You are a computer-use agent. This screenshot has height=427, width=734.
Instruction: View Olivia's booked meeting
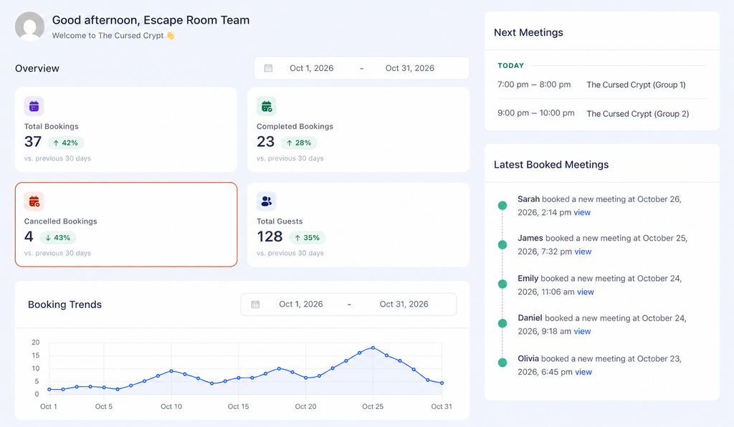click(x=583, y=372)
